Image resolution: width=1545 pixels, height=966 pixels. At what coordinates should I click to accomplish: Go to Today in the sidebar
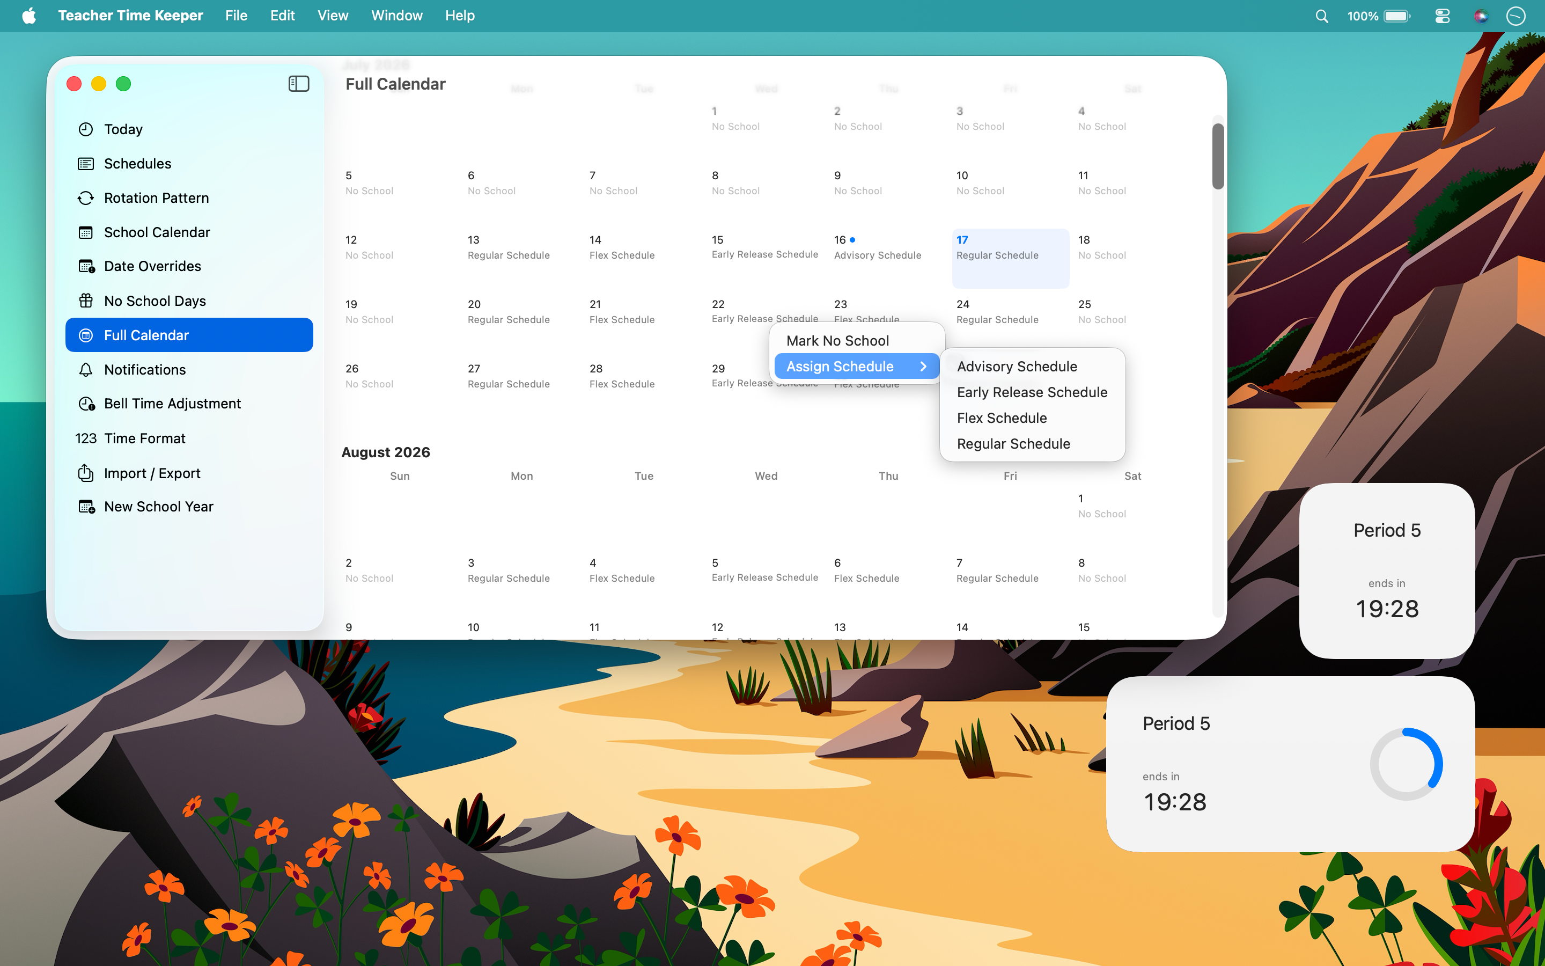[x=189, y=129]
